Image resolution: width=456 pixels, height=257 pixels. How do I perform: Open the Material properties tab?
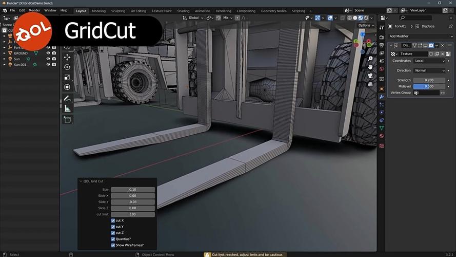pyautogui.click(x=382, y=136)
